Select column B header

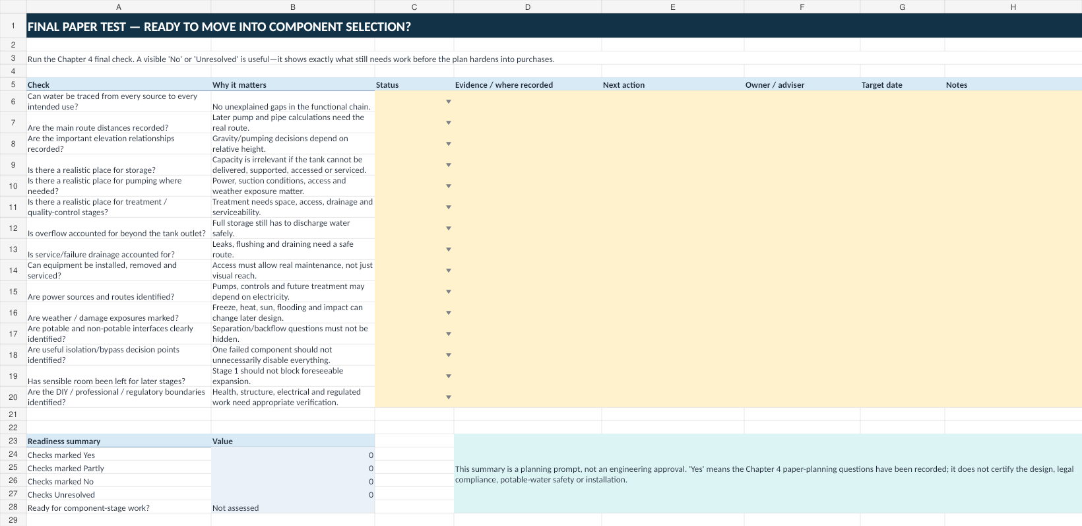pos(293,7)
